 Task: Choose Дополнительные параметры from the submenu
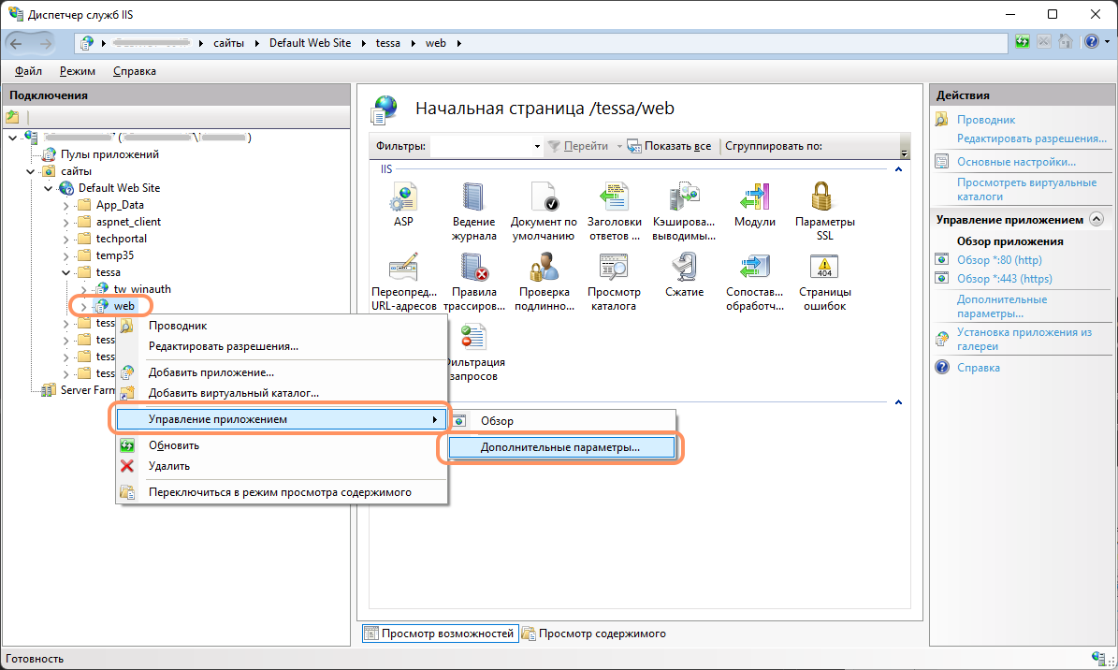[x=559, y=447]
